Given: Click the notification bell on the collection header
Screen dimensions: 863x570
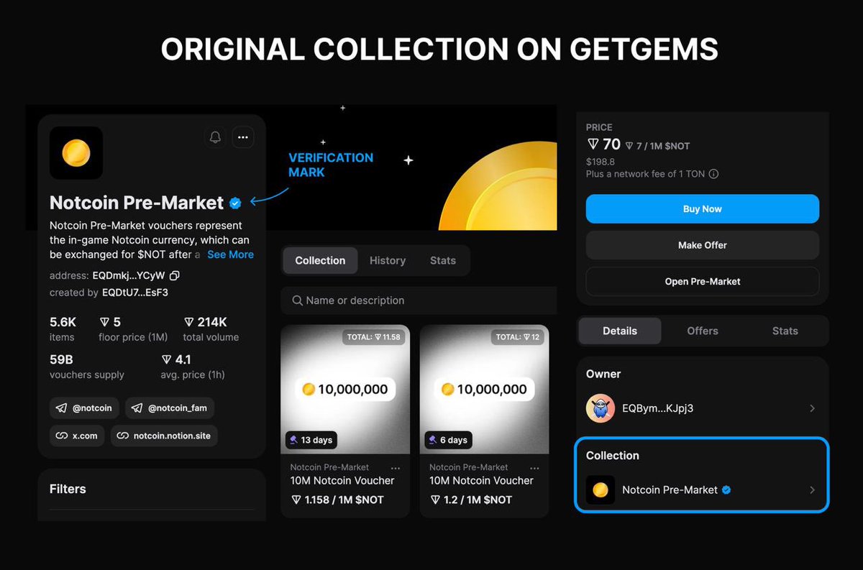Looking at the screenshot, I should click(x=214, y=137).
